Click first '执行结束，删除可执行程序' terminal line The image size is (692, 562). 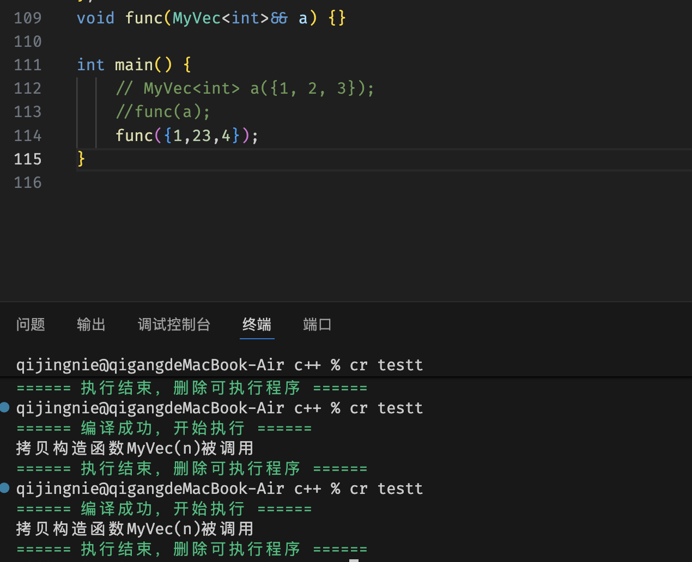click(x=192, y=388)
